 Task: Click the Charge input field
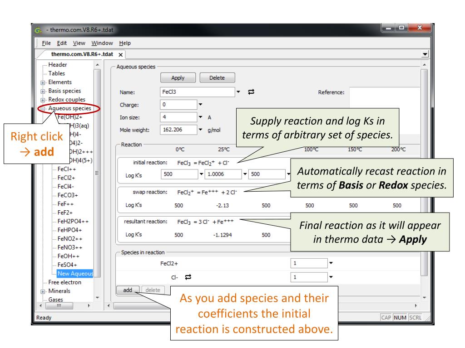point(178,105)
